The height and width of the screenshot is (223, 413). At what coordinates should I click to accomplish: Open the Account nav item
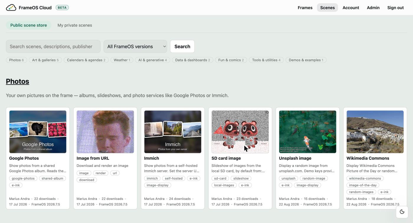pos(351,8)
